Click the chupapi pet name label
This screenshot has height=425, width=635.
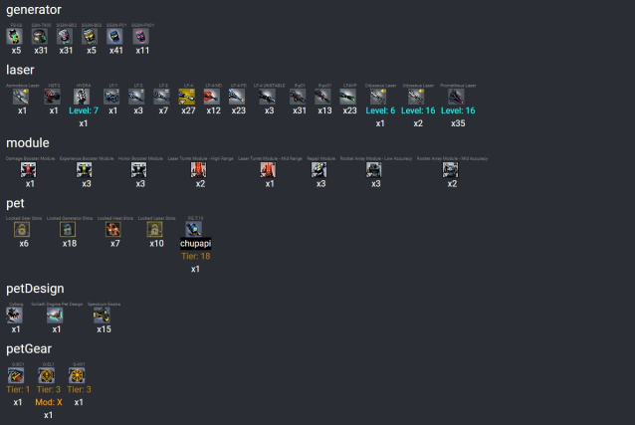click(x=195, y=243)
